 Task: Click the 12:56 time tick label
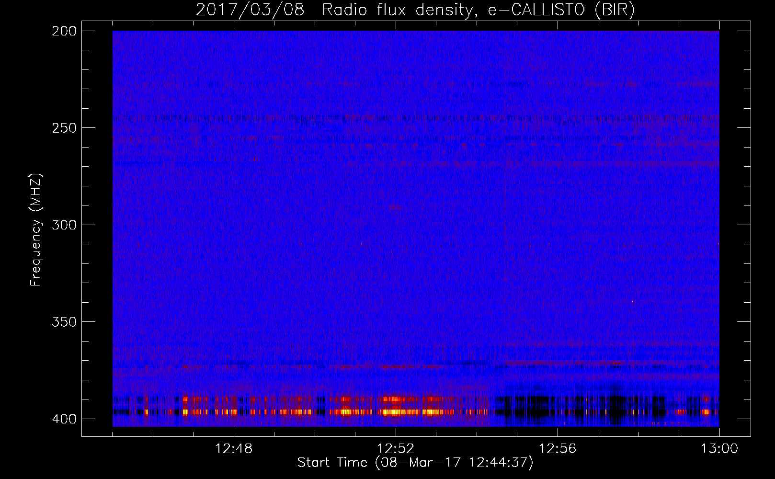[x=558, y=449]
